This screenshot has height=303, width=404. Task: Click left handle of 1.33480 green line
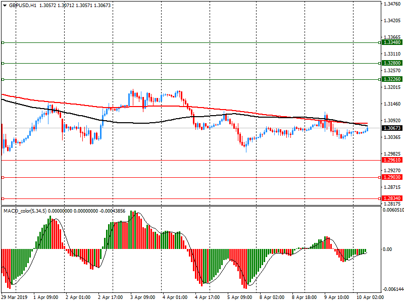(x=3, y=43)
